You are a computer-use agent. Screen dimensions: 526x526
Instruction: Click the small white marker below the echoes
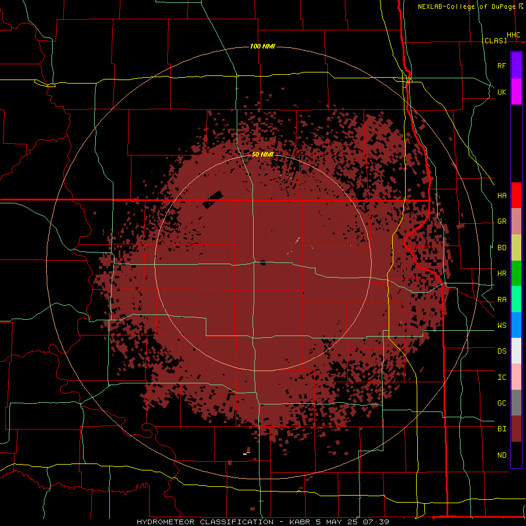(x=247, y=453)
